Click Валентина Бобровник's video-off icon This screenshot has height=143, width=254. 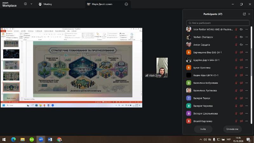pos(241,83)
